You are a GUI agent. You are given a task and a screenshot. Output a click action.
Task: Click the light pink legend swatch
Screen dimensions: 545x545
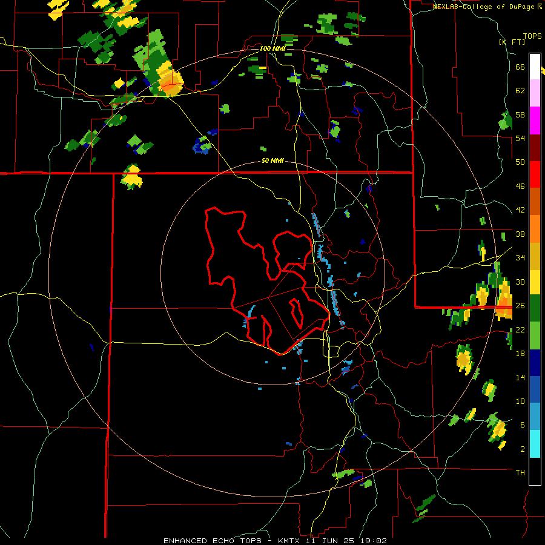[x=535, y=93]
